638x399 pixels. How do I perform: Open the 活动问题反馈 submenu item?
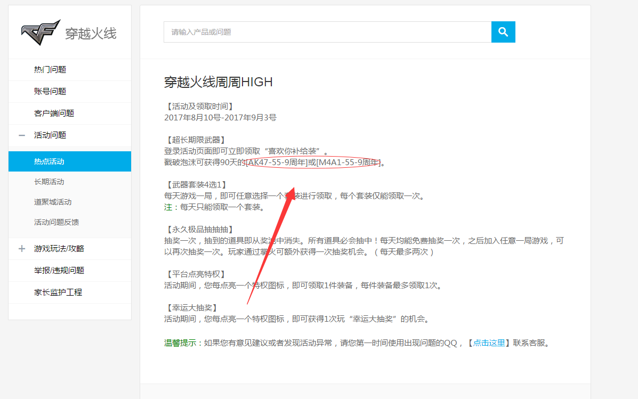point(56,223)
